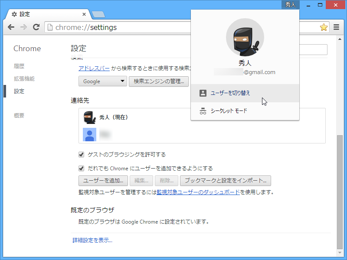347x260 pixels.
Task: Select the 秀人（現在）user row
Action: [x=202, y=117]
